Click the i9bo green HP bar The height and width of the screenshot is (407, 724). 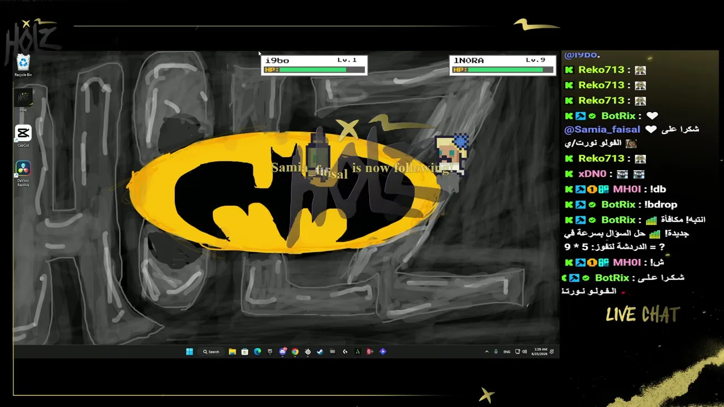313,70
